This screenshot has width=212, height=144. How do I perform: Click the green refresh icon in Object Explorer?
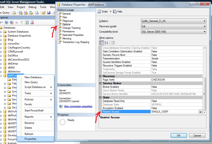(x=27, y=23)
